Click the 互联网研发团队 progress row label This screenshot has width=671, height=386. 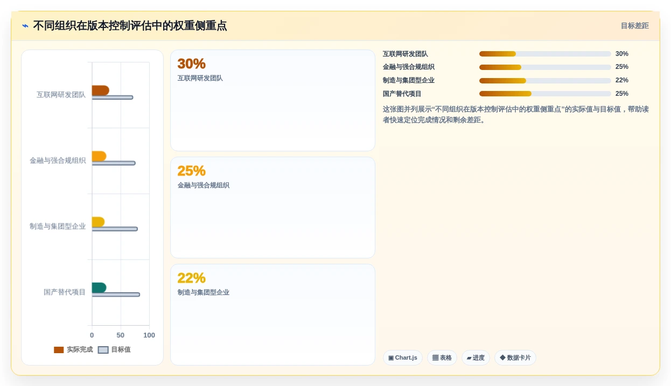click(x=405, y=54)
